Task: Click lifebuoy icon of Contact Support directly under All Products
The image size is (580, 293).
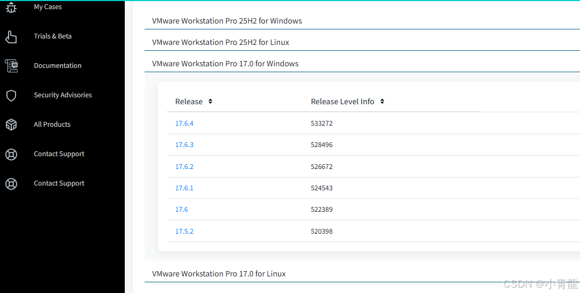Action: coord(11,154)
